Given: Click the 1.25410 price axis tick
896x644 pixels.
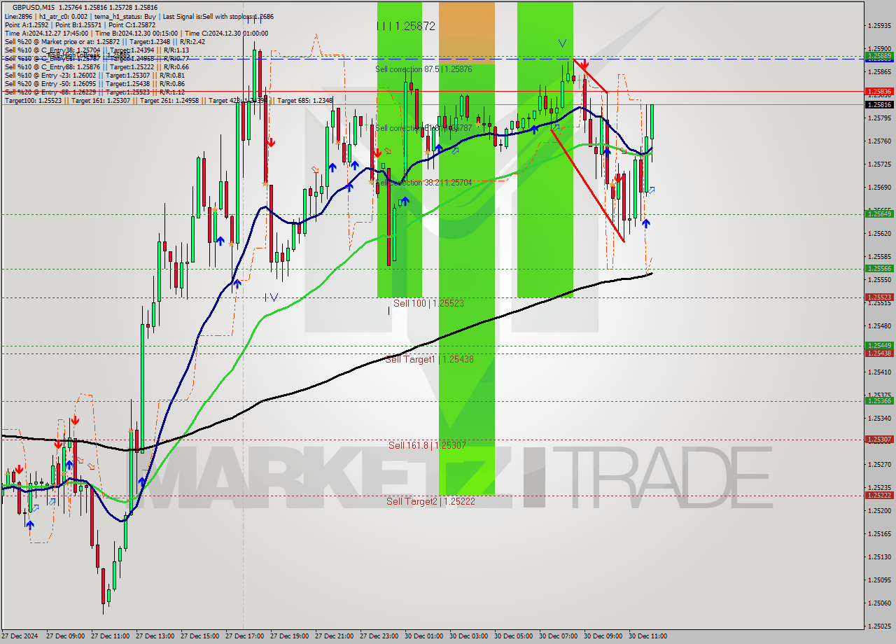Looking at the screenshot, I should point(879,372).
